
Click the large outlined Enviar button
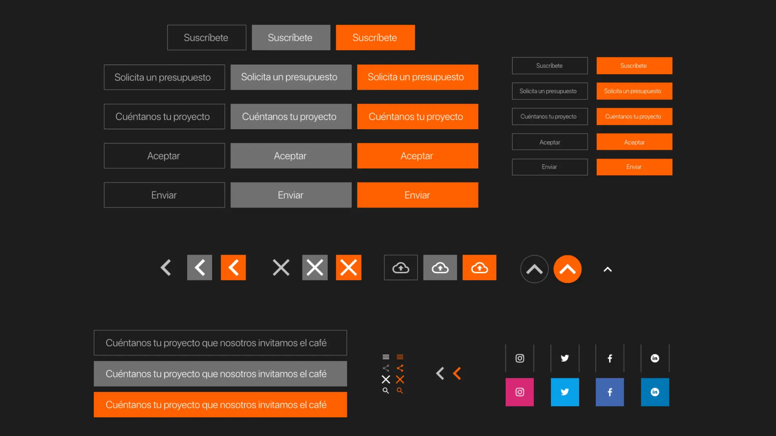164,195
